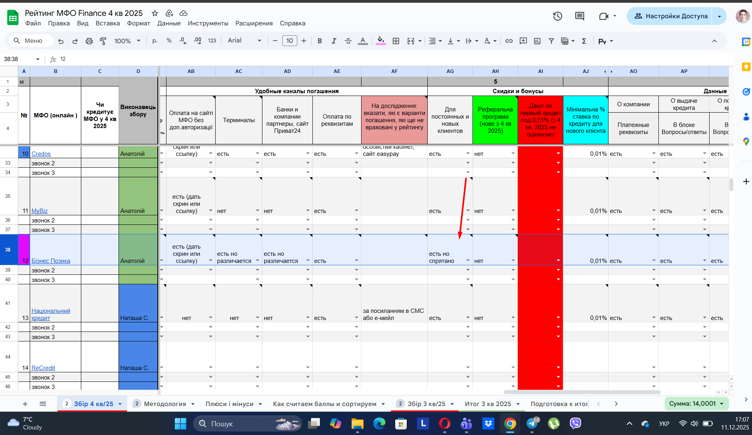Click the cell name box showing 38:38
This screenshot has height=435, width=752.
click(21, 59)
